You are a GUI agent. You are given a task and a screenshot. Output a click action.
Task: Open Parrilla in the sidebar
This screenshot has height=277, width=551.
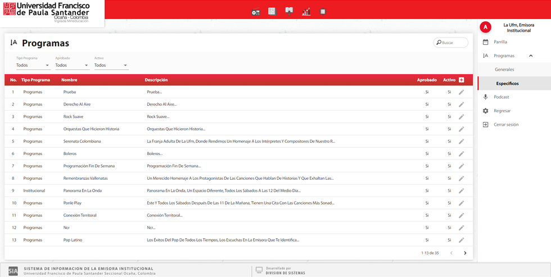pyautogui.click(x=500, y=42)
